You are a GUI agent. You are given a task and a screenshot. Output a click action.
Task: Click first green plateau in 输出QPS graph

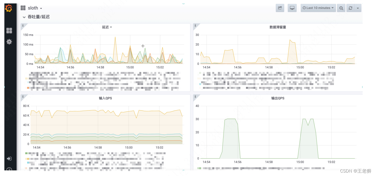(231, 119)
